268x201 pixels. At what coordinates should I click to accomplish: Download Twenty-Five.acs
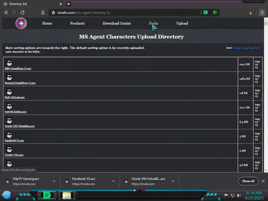pos(14,155)
